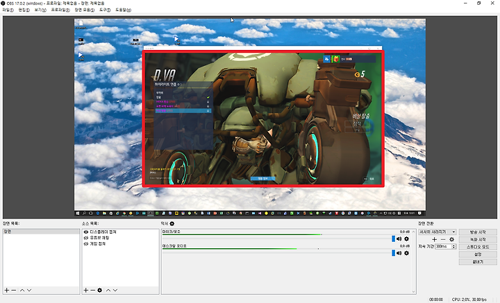Remove the selected scene with minus icon

point(14,291)
